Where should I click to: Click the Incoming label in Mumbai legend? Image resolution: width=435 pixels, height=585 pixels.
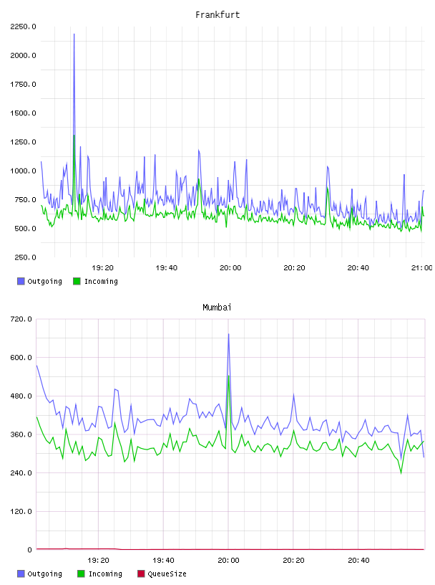[x=105, y=574]
